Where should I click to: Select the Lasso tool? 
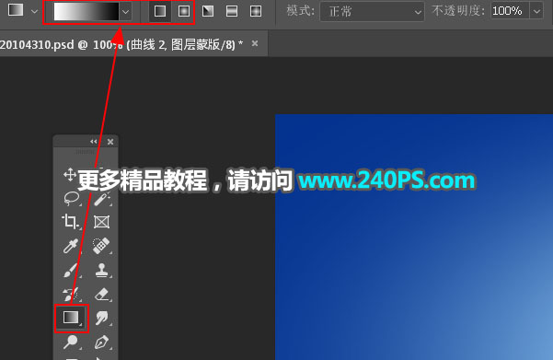[x=71, y=198]
